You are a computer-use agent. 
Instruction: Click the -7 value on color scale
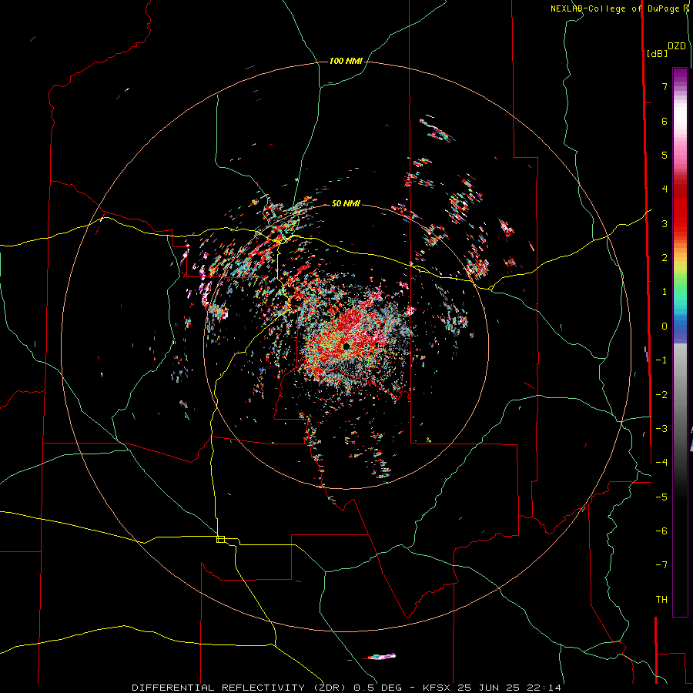coord(661,565)
